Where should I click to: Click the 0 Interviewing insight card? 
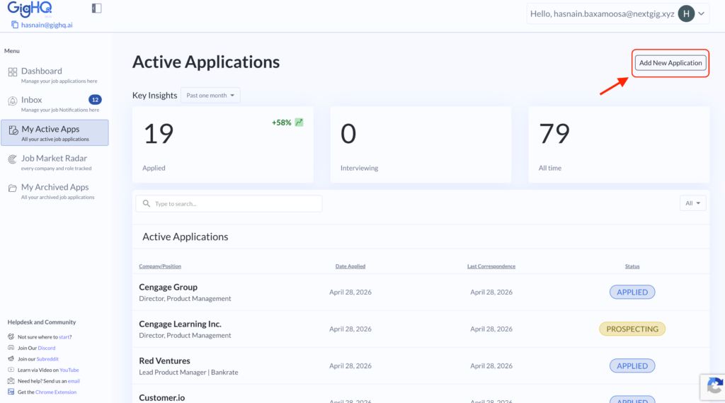[421, 144]
